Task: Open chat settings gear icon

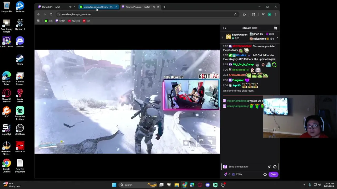Action: (265, 175)
